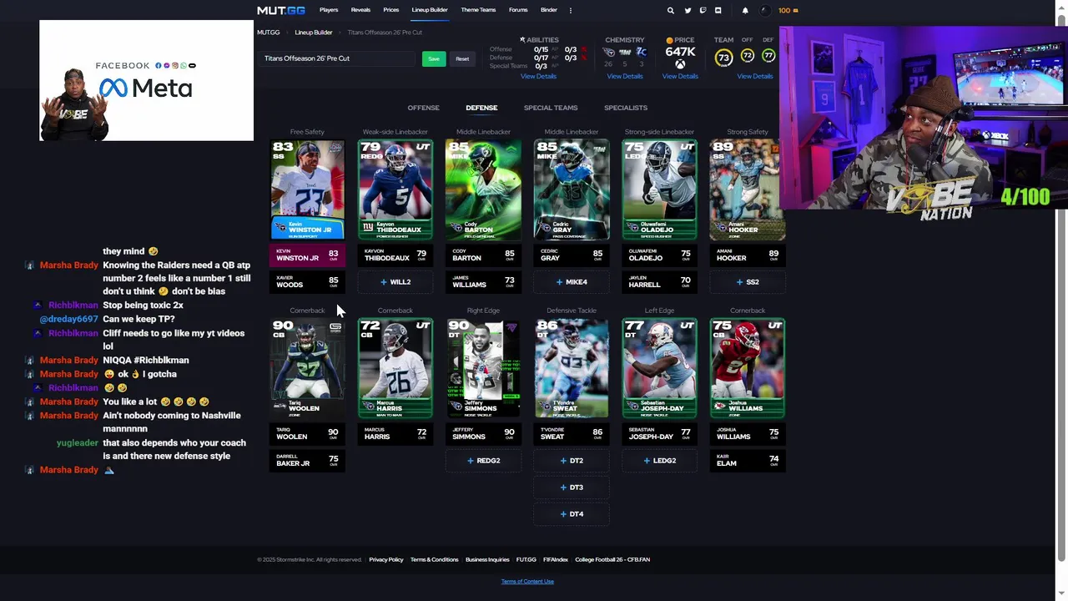1068x601 pixels.
Task: View Details under Team ratings
Action: pos(755,76)
